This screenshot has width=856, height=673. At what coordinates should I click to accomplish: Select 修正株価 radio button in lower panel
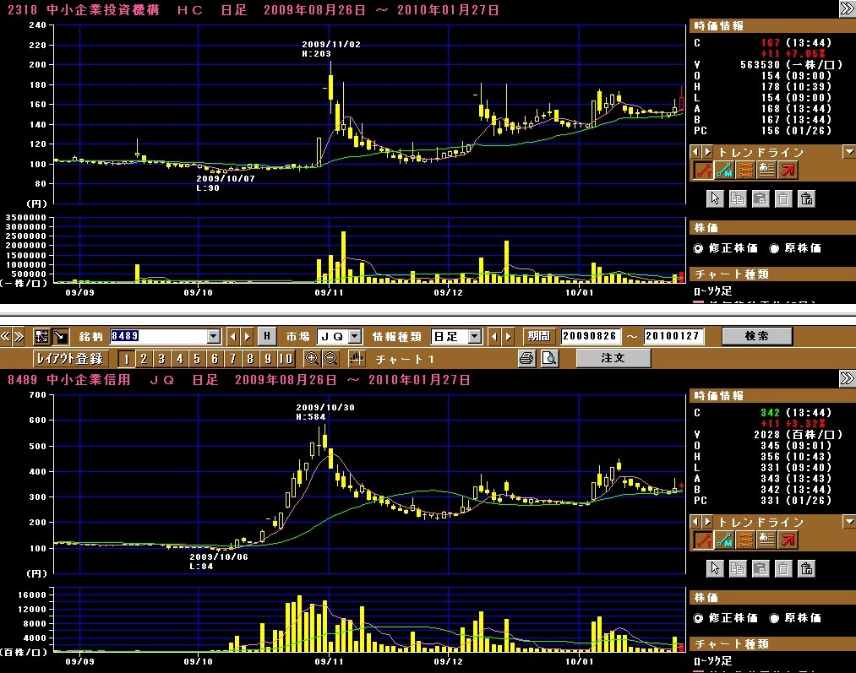(698, 618)
